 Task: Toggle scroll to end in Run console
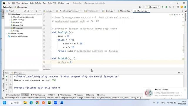tap(11, 87)
